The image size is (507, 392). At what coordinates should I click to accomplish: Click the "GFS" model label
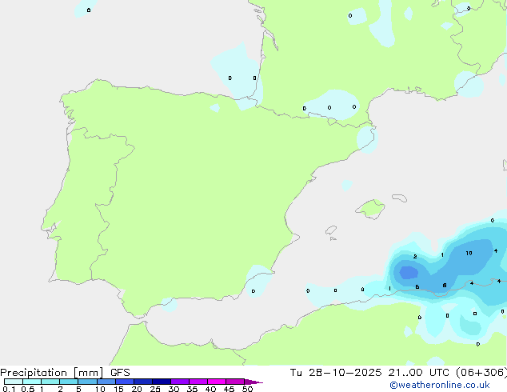click(120, 373)
